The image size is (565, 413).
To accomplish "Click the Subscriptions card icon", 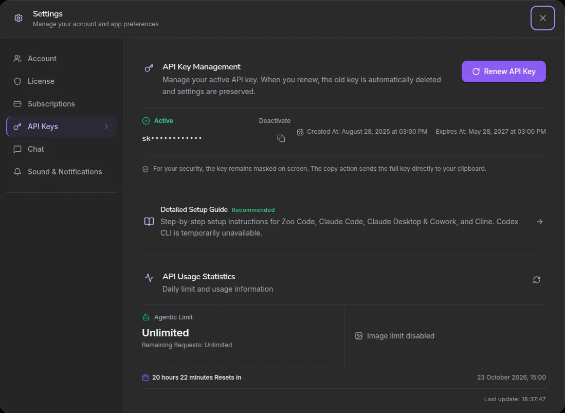I will [x=17, y=104].
